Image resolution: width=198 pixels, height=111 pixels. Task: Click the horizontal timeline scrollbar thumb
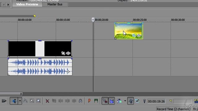tap(11, 94)
